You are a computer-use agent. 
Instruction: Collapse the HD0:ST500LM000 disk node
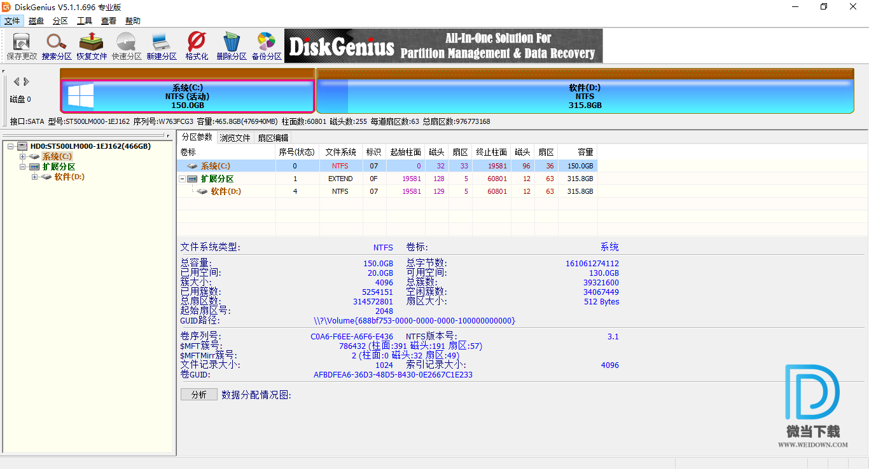pos(11,146)
